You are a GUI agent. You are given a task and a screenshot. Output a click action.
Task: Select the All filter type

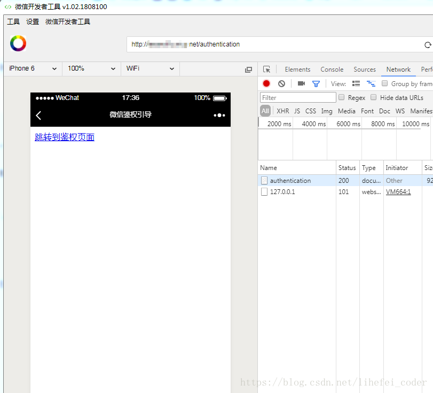coord(265,111)
